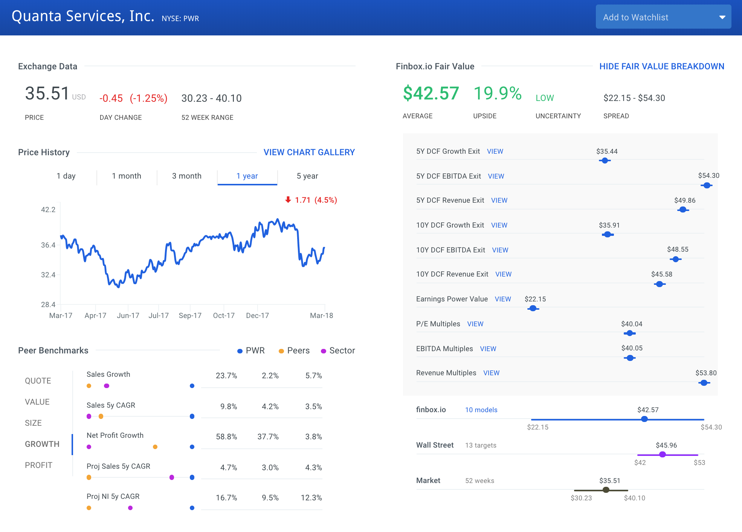
Task: Click the 52 week range 30.23 - 40.10
Action: tap(212, 98)
